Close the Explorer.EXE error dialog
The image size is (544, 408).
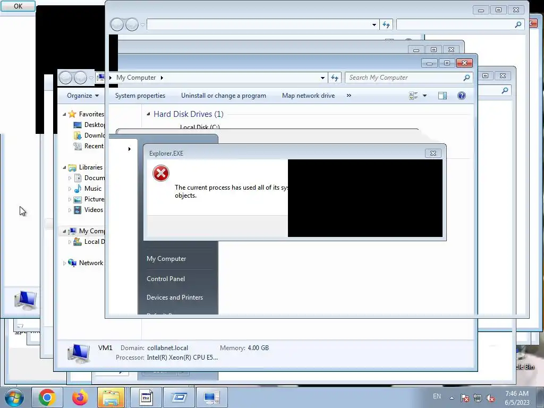[433, 154]
